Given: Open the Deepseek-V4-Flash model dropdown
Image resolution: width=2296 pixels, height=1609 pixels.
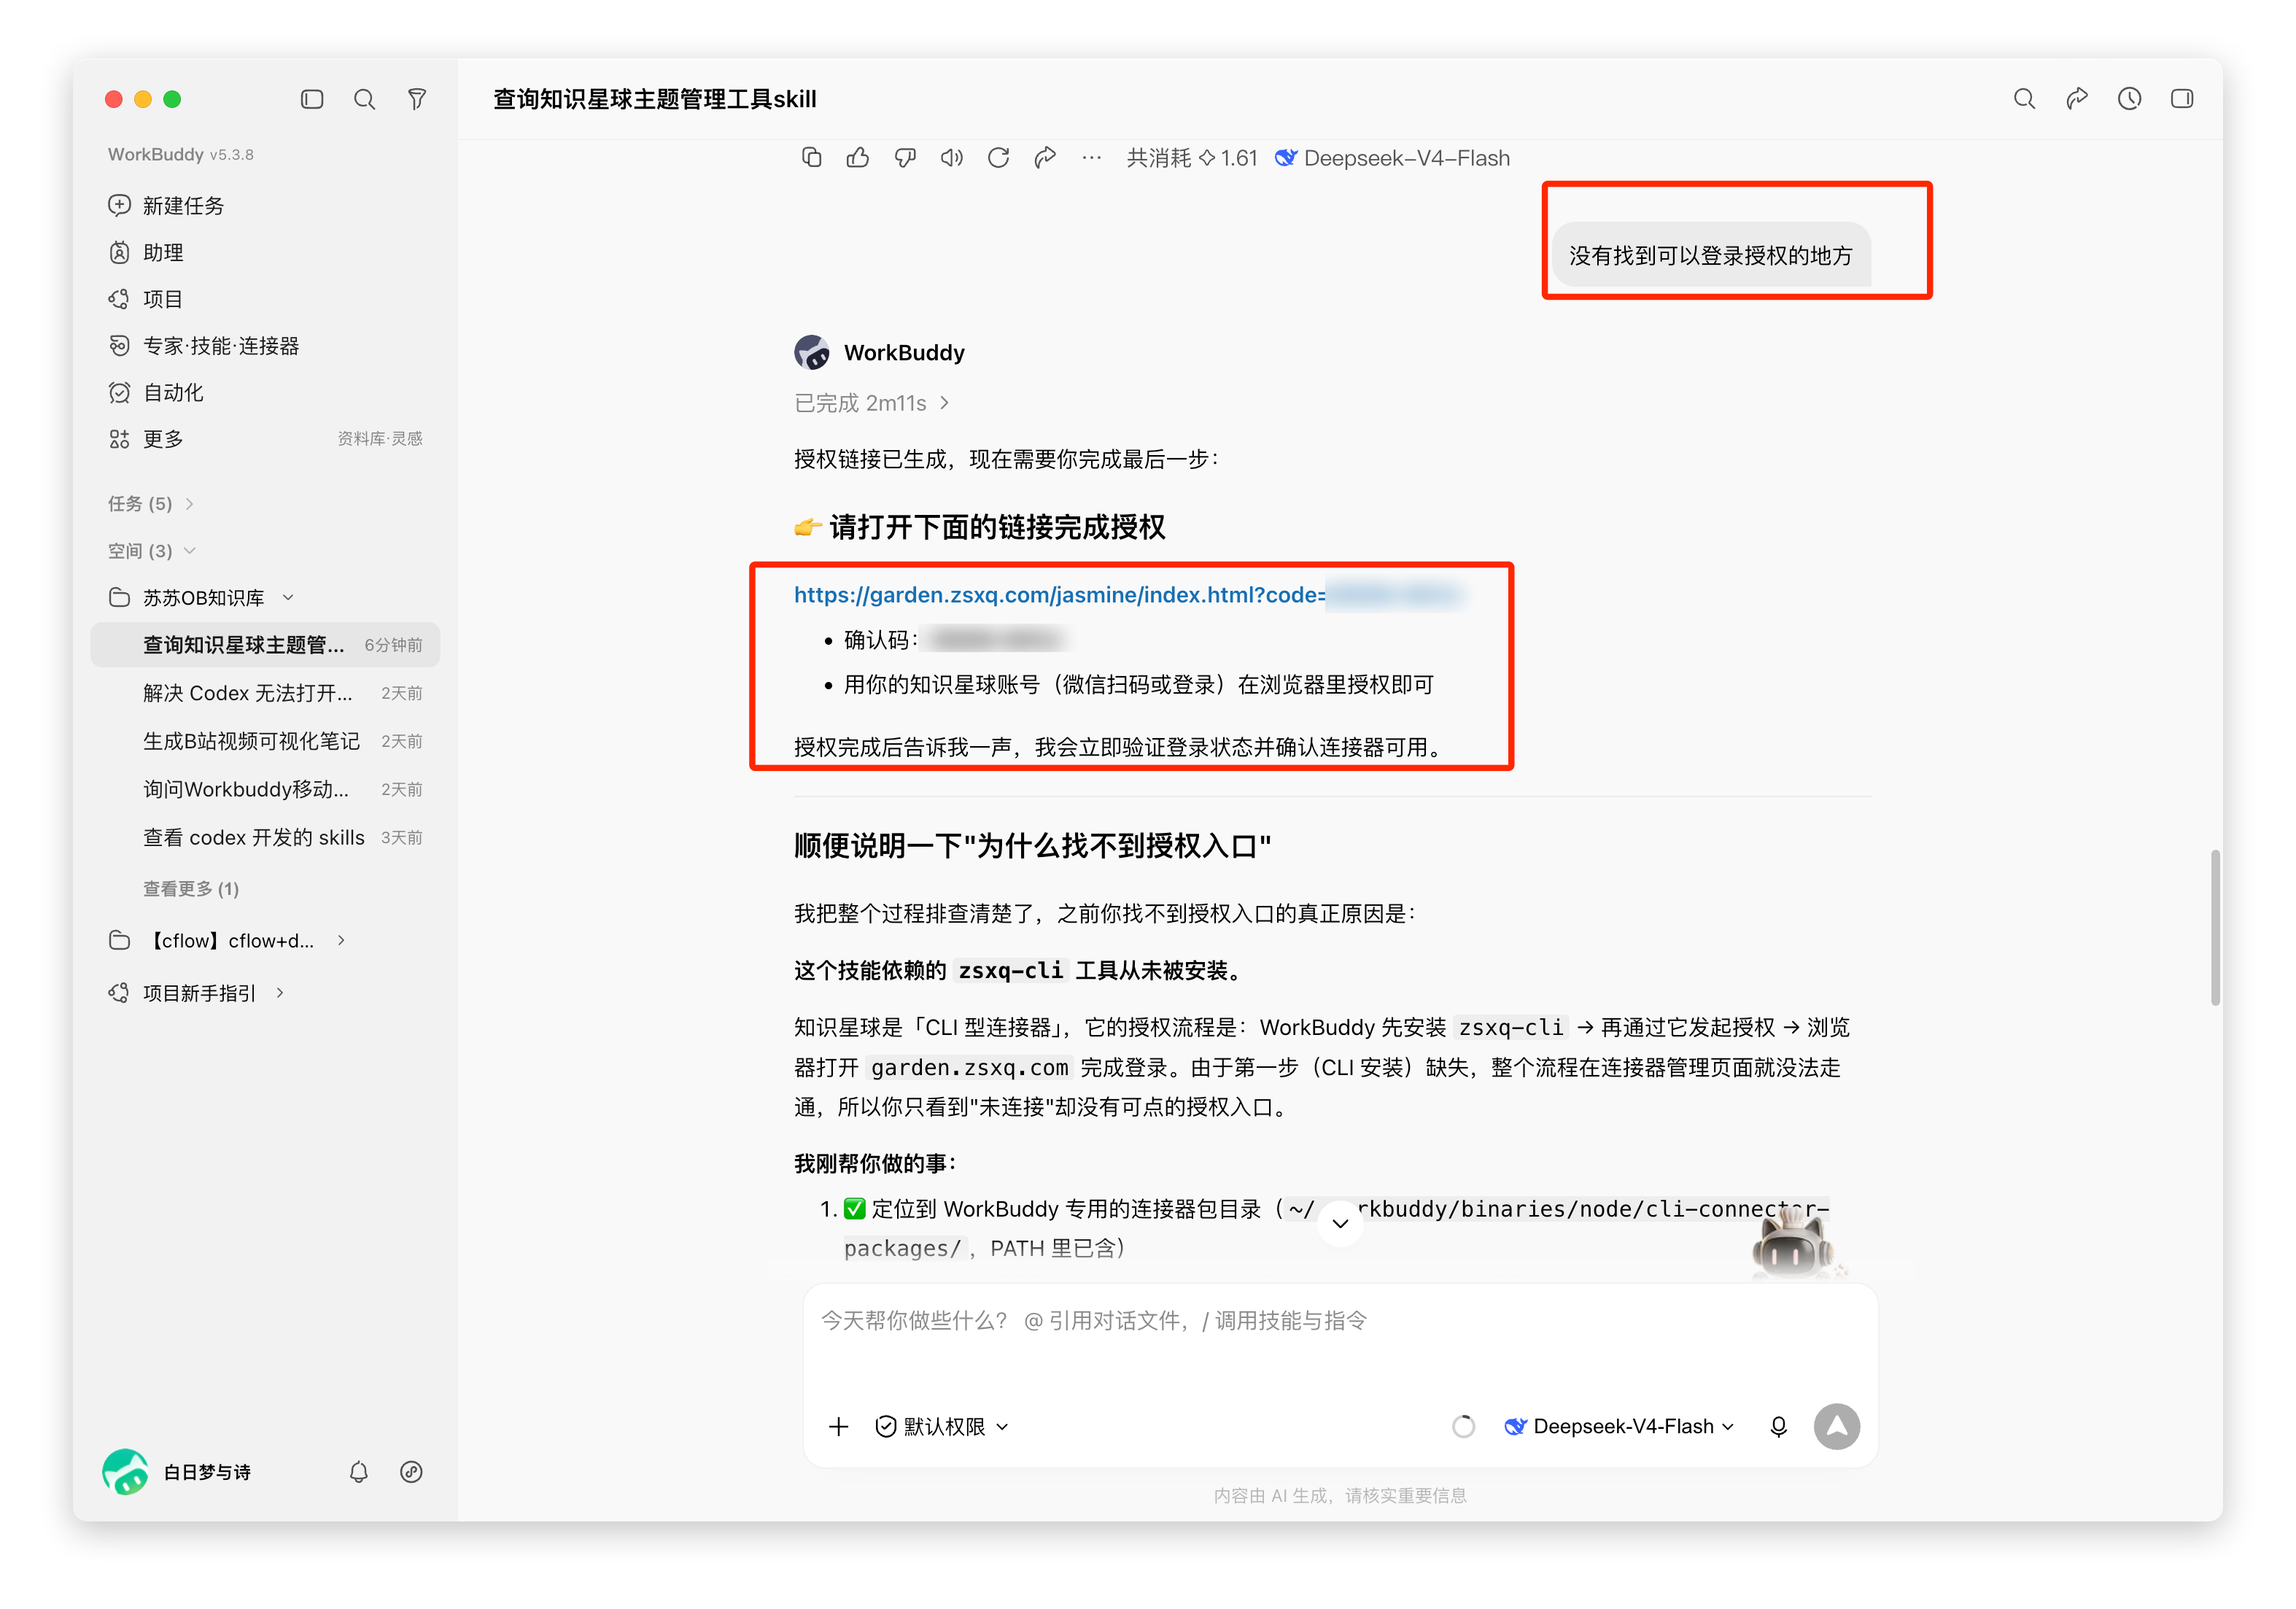Looking at the screenshot, I should [x=1620, y=1427].
